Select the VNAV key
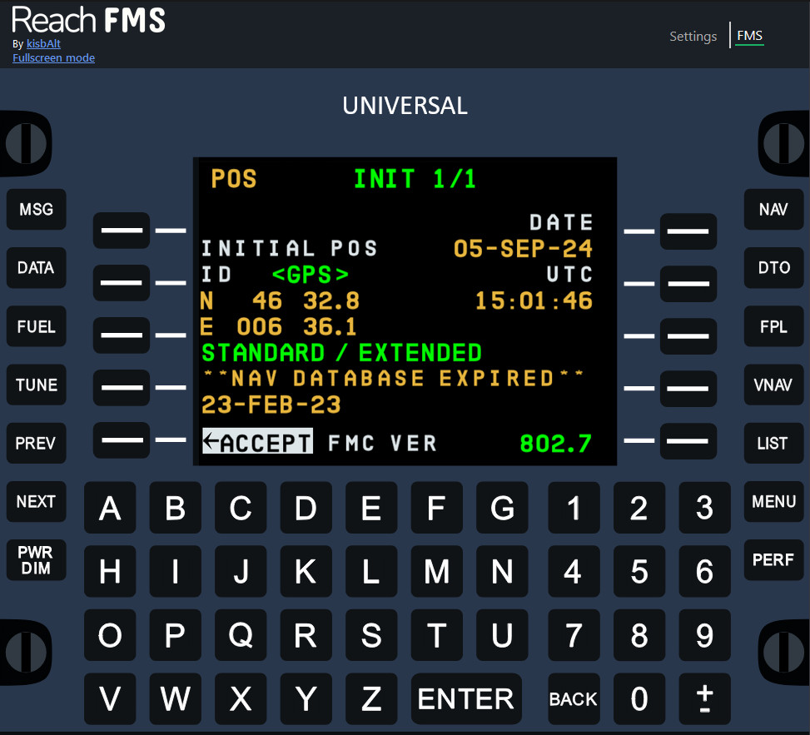 pos(773,385)
